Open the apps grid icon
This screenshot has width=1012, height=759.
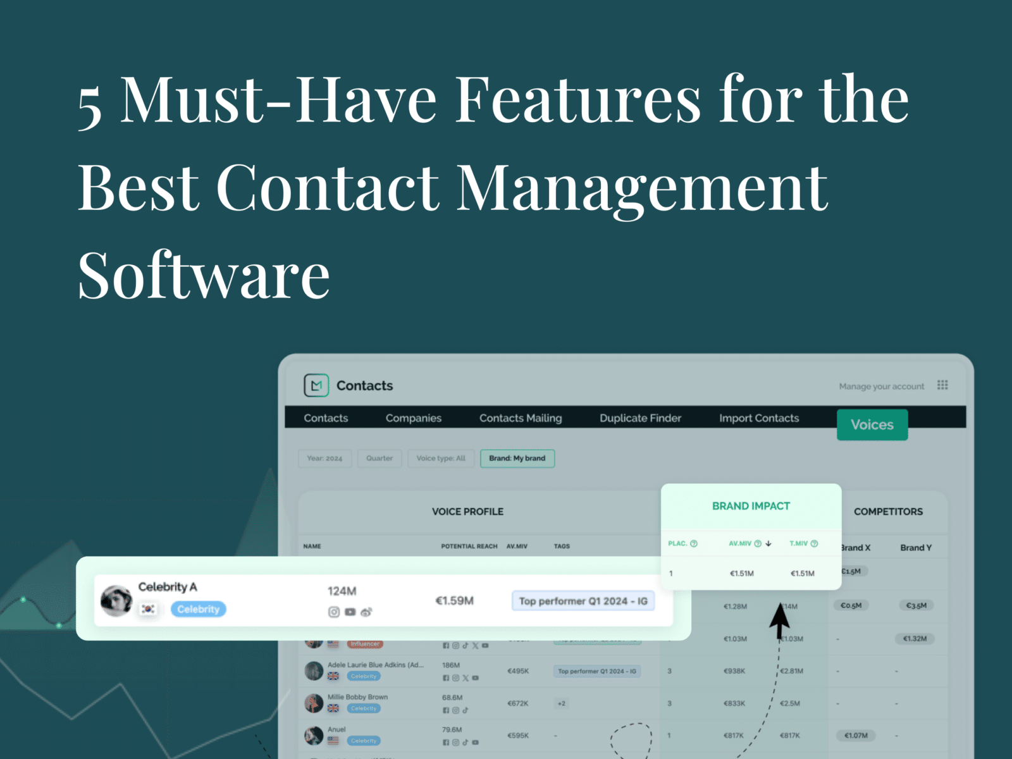[942, 385]
